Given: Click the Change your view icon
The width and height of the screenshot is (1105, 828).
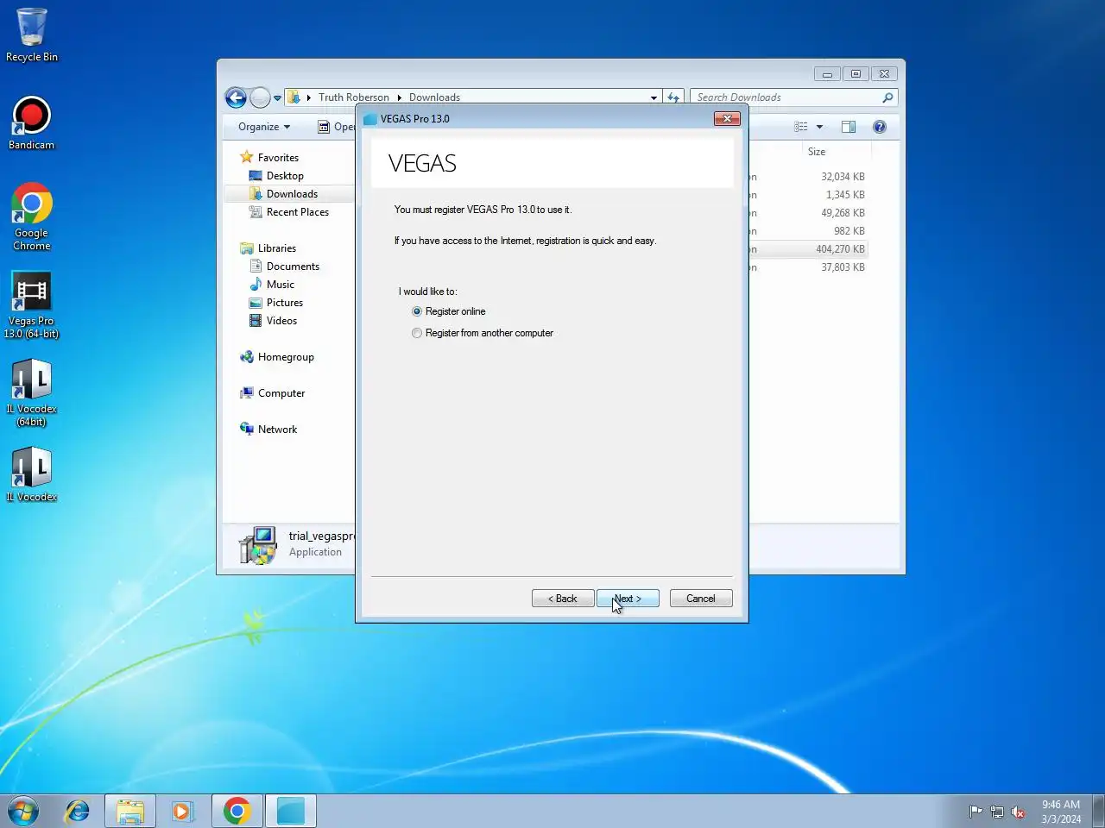Looking at the screenshot, I should click(x=801, y=127).
